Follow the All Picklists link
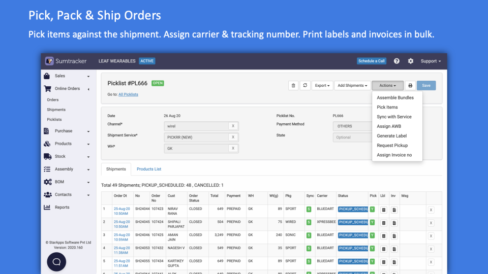 click(x=128, y=94)
